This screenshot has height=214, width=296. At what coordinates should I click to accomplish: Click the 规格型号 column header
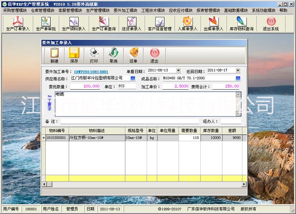click(x=136, y=131)
